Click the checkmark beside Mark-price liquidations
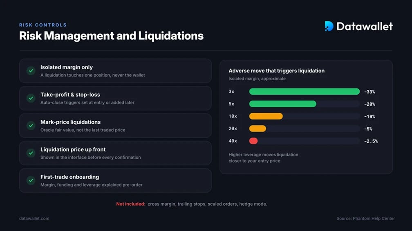This screenshot has height=231, width=412. pyautogui.click(x=31, y=125)
